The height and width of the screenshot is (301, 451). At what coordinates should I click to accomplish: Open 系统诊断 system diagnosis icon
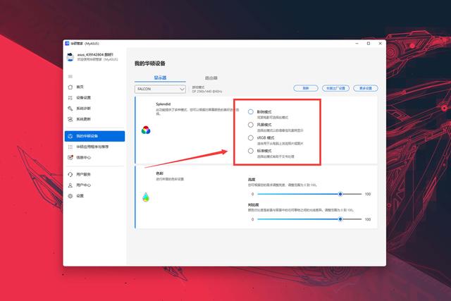point(70,109)
